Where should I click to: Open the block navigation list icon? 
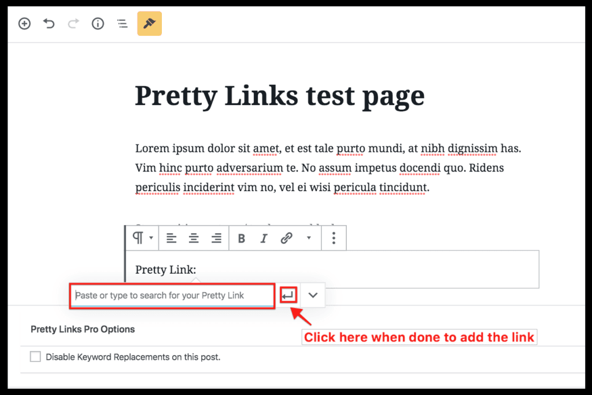point(123,24)
